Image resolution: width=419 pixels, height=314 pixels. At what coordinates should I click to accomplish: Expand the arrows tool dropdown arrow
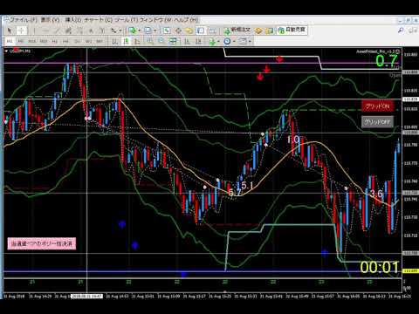tap(120, 31)
